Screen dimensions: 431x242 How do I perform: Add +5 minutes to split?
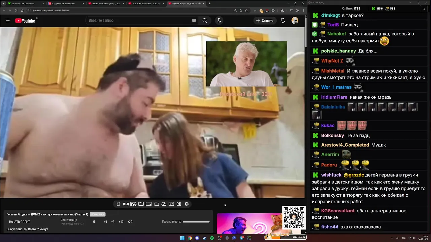click(x=113, y=222)
